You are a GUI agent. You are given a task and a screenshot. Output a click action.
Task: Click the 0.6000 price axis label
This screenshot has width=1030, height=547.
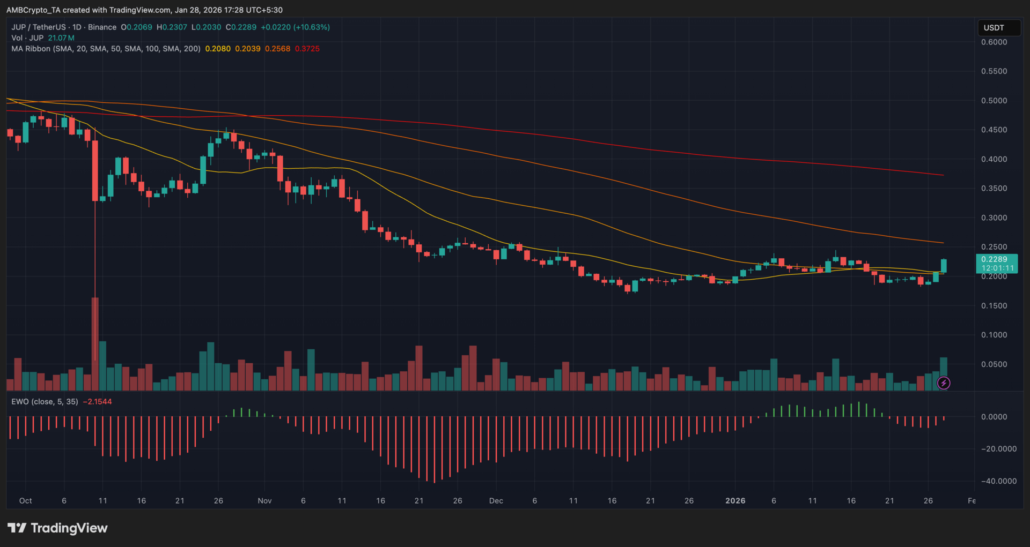point(994,42)
